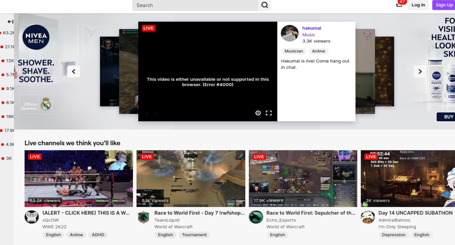Click the AdmiralBahroo channel name
This screenshot has width=455, height=245.
394,220
